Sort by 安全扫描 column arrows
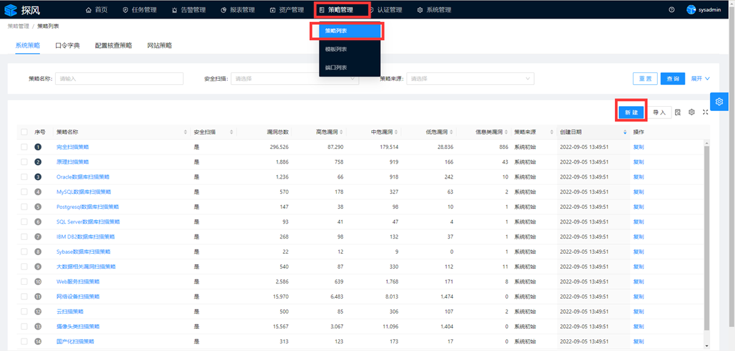 tap(231, 132)
